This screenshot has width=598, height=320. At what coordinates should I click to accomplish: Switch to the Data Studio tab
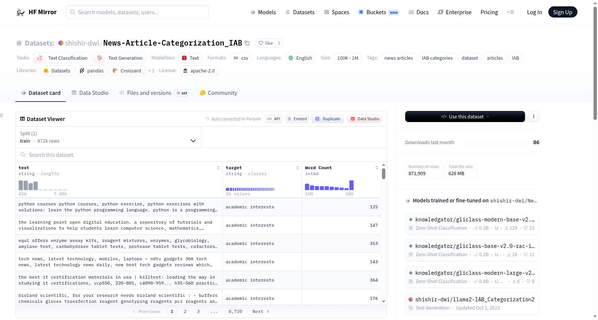pos(90,93)
